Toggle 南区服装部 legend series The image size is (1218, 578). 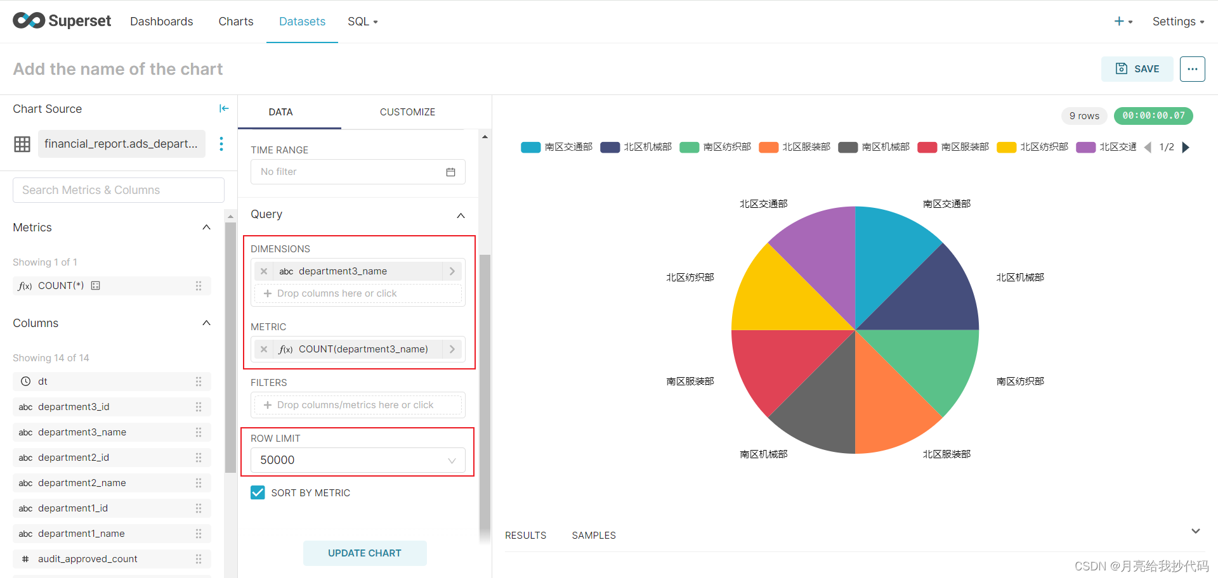point(953,147)
